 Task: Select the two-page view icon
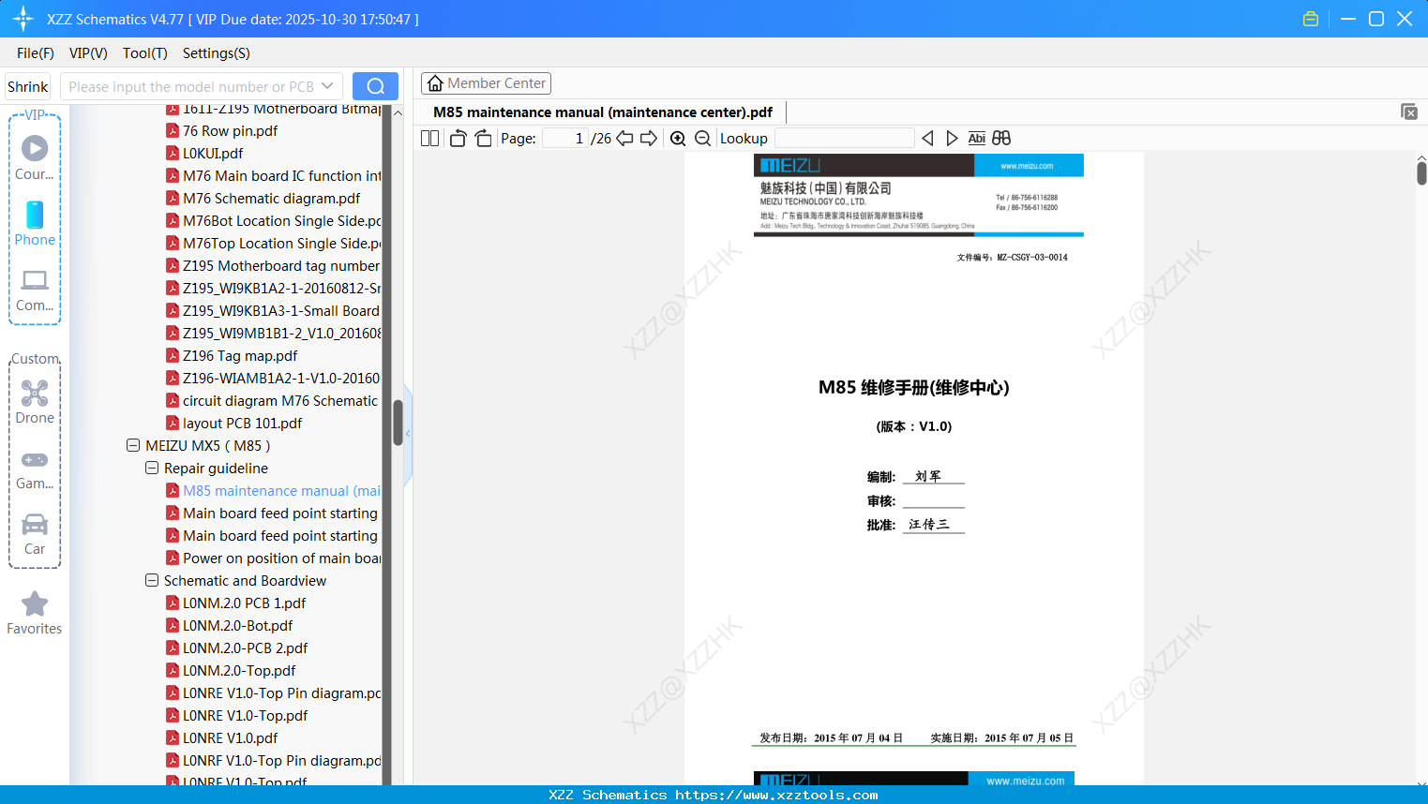pyautogui.click(x=428, y=138)
